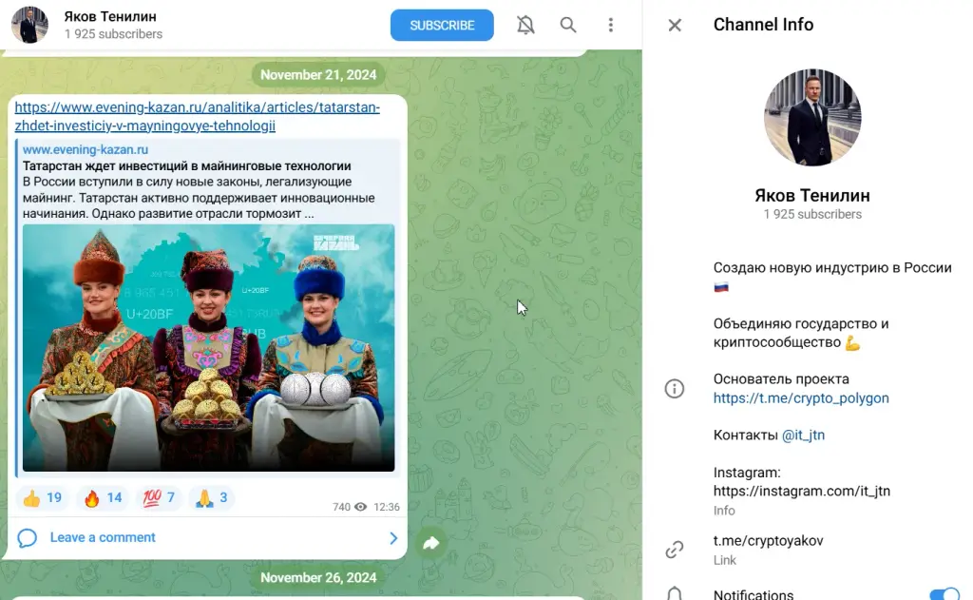Click the praying hands reaction
The height and width of the screenshot is (600, 973).
(x=212, y=497)
